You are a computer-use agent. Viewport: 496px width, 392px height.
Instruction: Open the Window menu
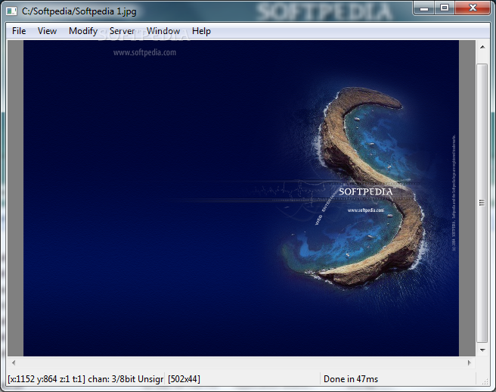pyautogui.click(x=163, y=31)
